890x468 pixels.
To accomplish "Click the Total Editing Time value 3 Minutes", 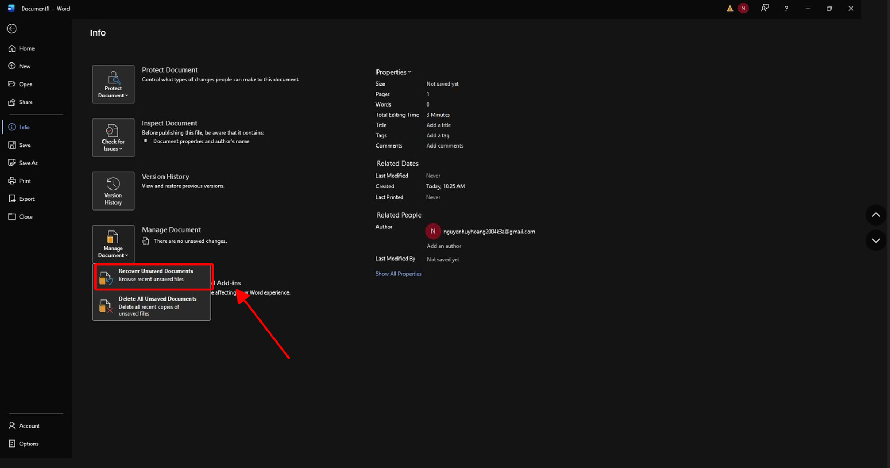I will (438, 115).
